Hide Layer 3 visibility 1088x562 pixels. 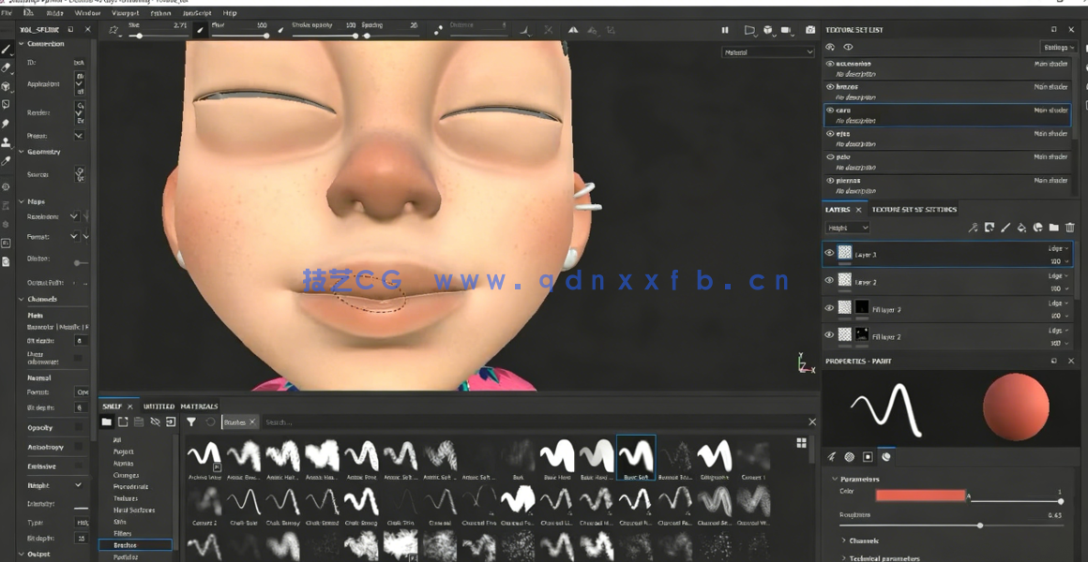(828, 253)
